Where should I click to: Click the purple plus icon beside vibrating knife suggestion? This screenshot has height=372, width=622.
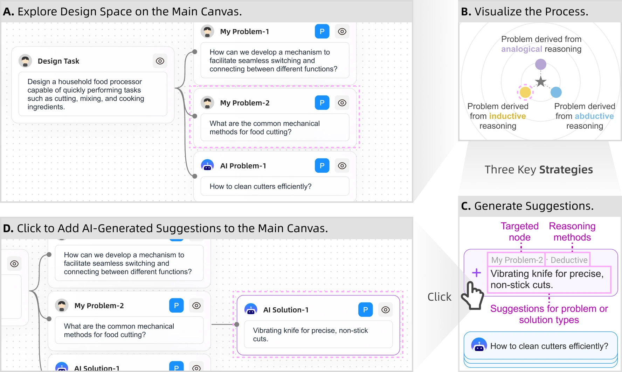click(476, 273)
